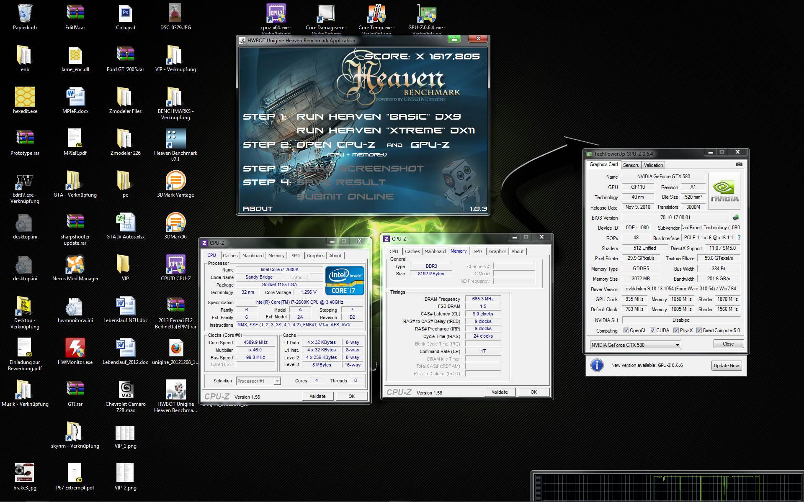
Task: Select the HWMonitor.exe desktop icon
Action: point(75,348)
